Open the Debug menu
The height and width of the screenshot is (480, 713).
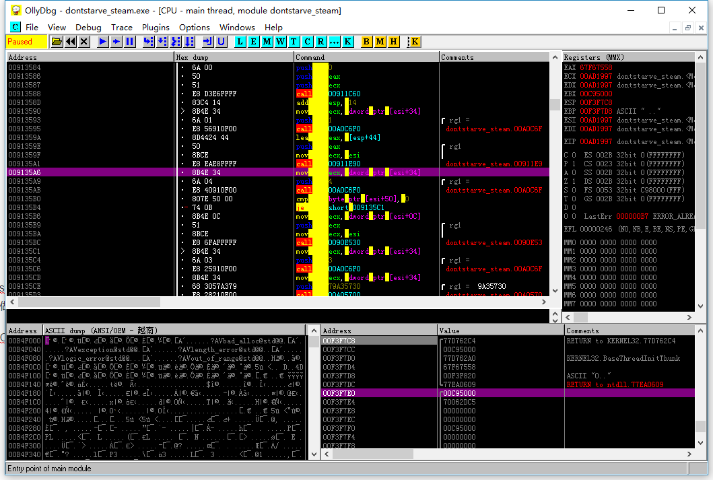pos(88,28)
